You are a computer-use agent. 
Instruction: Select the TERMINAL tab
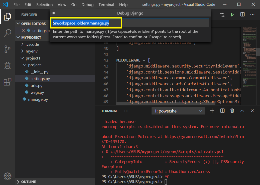coord(109,111)
